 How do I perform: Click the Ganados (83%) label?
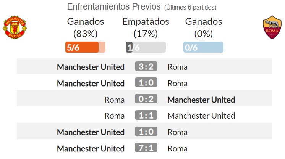[x=86, y=27]
